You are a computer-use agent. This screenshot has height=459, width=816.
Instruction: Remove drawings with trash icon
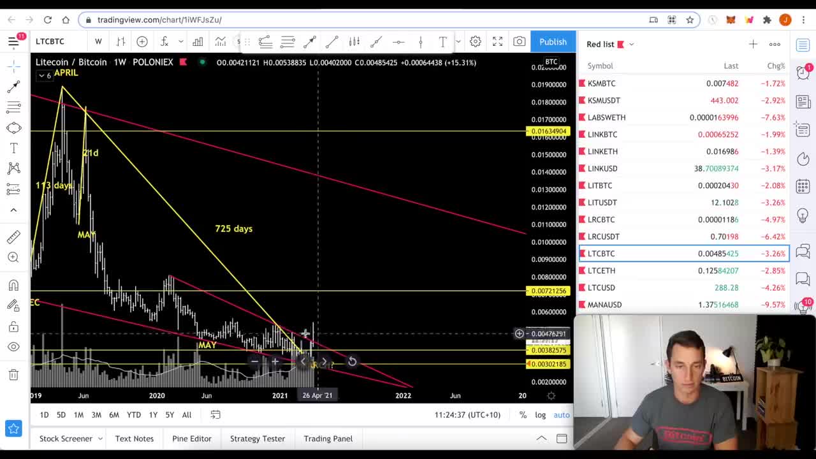(x=13, y=375)
